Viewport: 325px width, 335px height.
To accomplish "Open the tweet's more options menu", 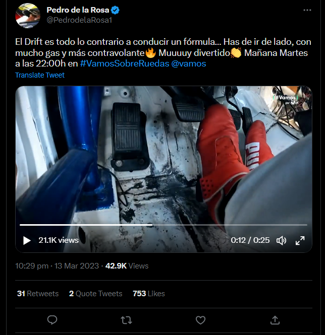I will point(307,10).
